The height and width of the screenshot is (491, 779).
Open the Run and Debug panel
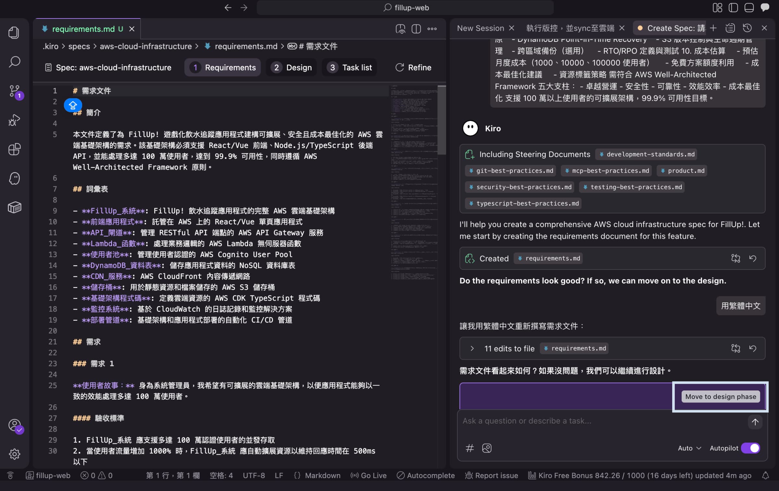tap(15, 120)
